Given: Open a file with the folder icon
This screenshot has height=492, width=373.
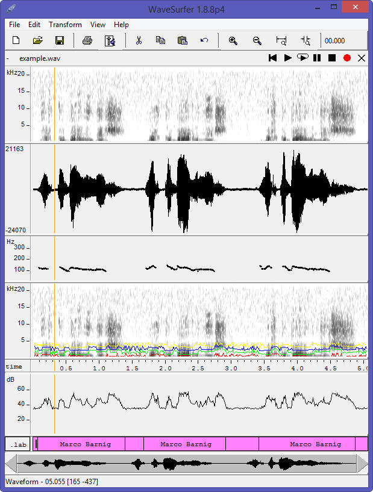Looking at the screenshot, I should 38,40.
